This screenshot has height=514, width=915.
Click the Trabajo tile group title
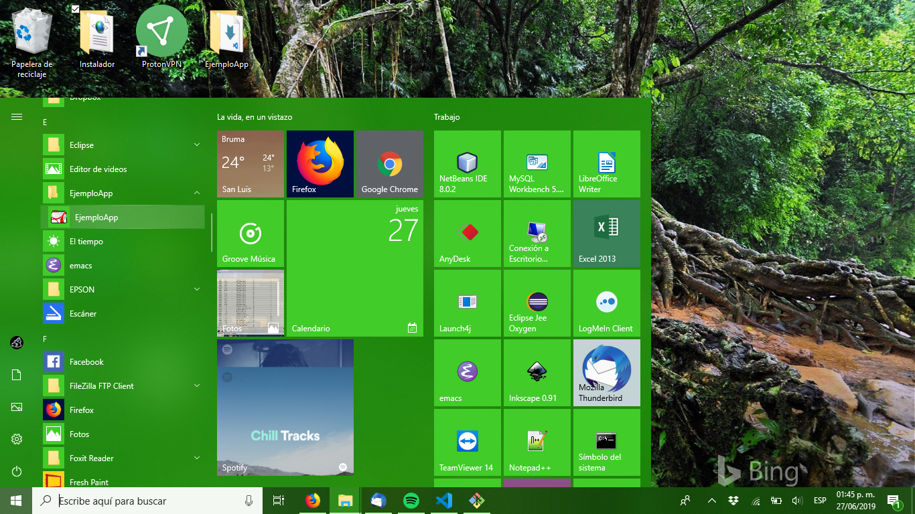[447, 117]
